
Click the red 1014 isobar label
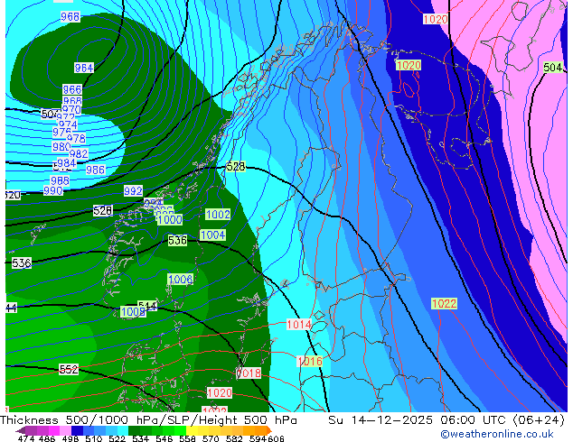tap(299, 324)
